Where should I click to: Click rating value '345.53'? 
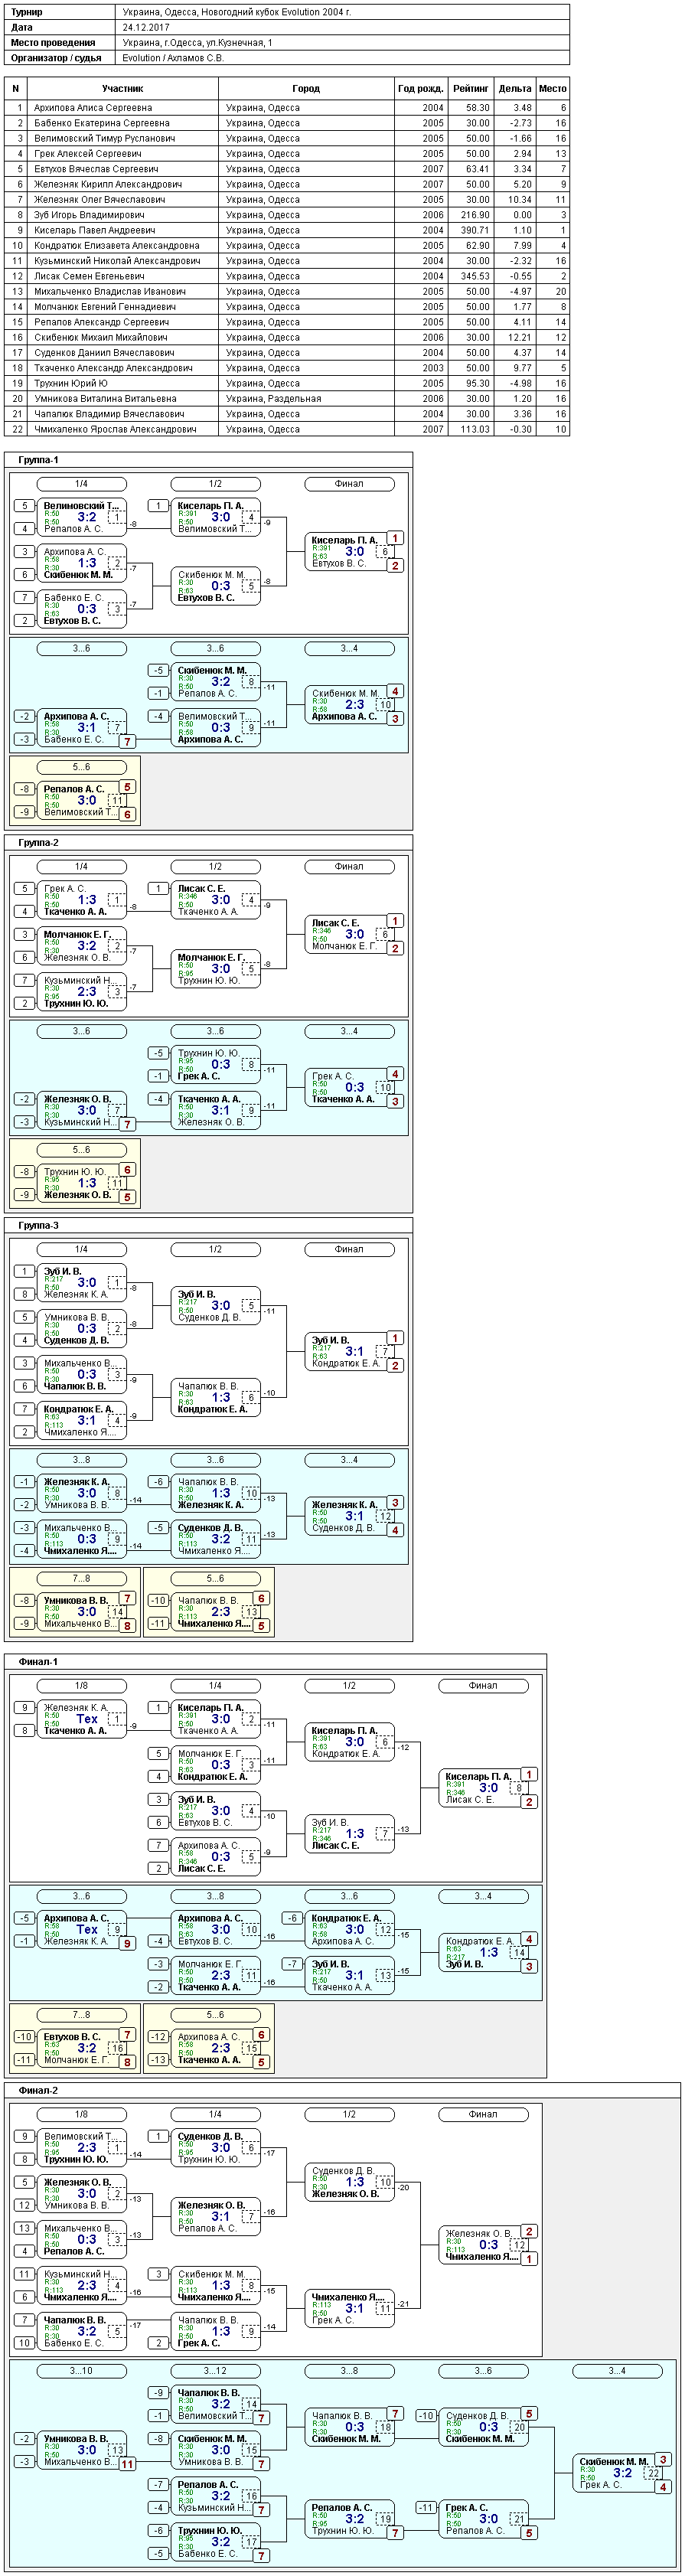475,276
